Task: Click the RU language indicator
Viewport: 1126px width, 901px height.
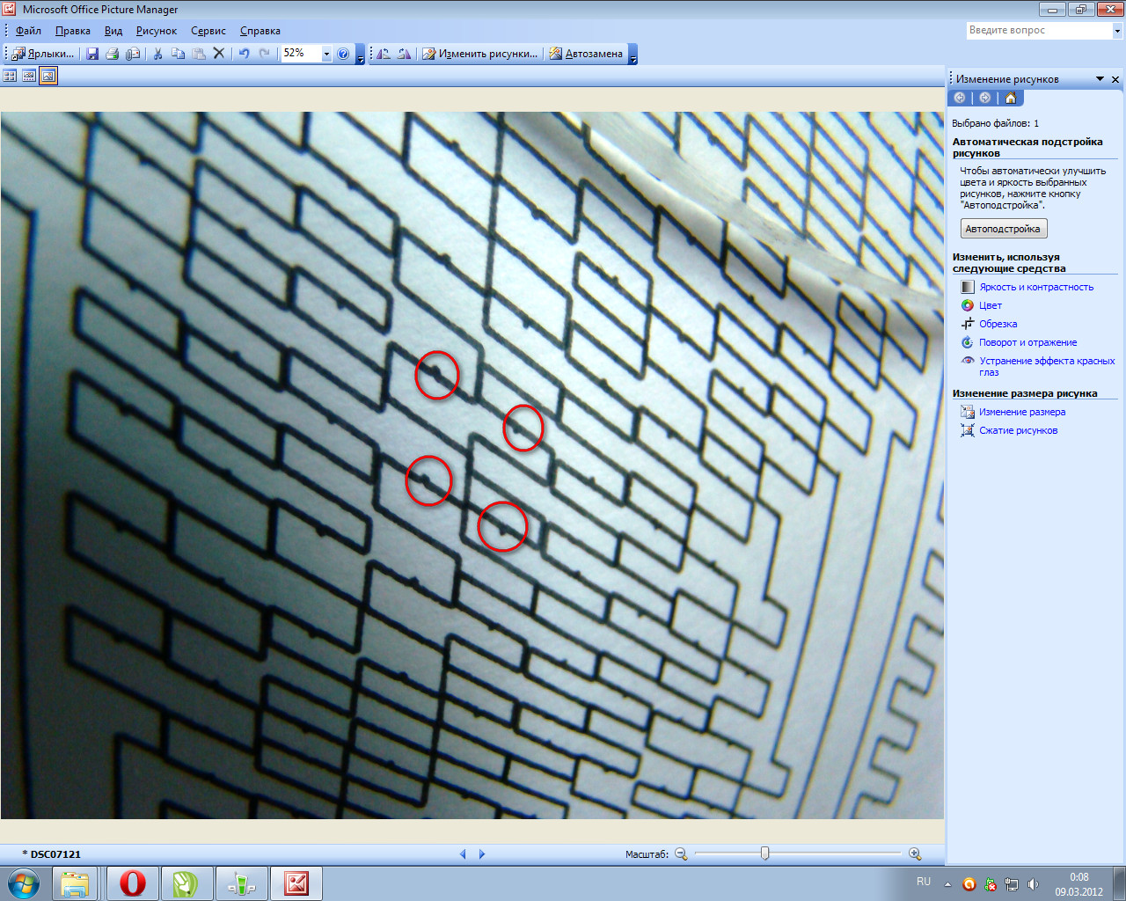Action: (x=924, y=882)
